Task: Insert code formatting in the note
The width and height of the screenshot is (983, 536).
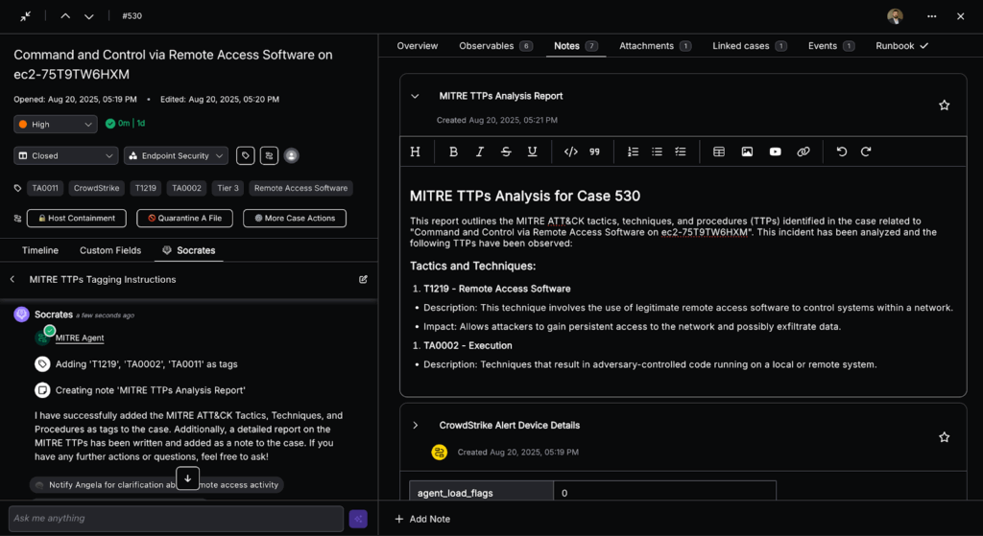Action: [570, 151]
